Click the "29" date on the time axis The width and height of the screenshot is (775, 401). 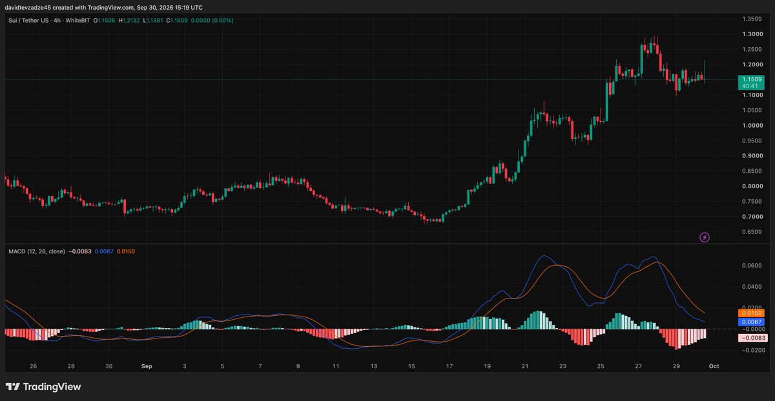(676, 366)
